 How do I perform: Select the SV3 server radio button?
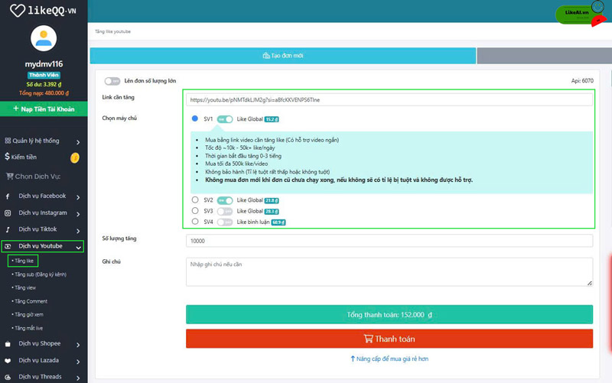(x=195, y=210)
